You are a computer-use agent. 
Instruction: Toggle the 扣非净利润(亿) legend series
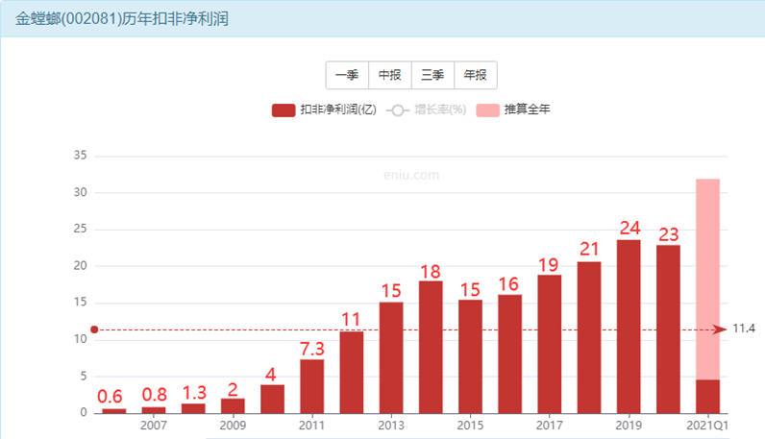click(x=325, y=110)
